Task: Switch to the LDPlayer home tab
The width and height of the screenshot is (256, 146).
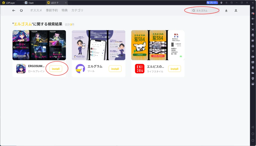Action: point(8,3)
